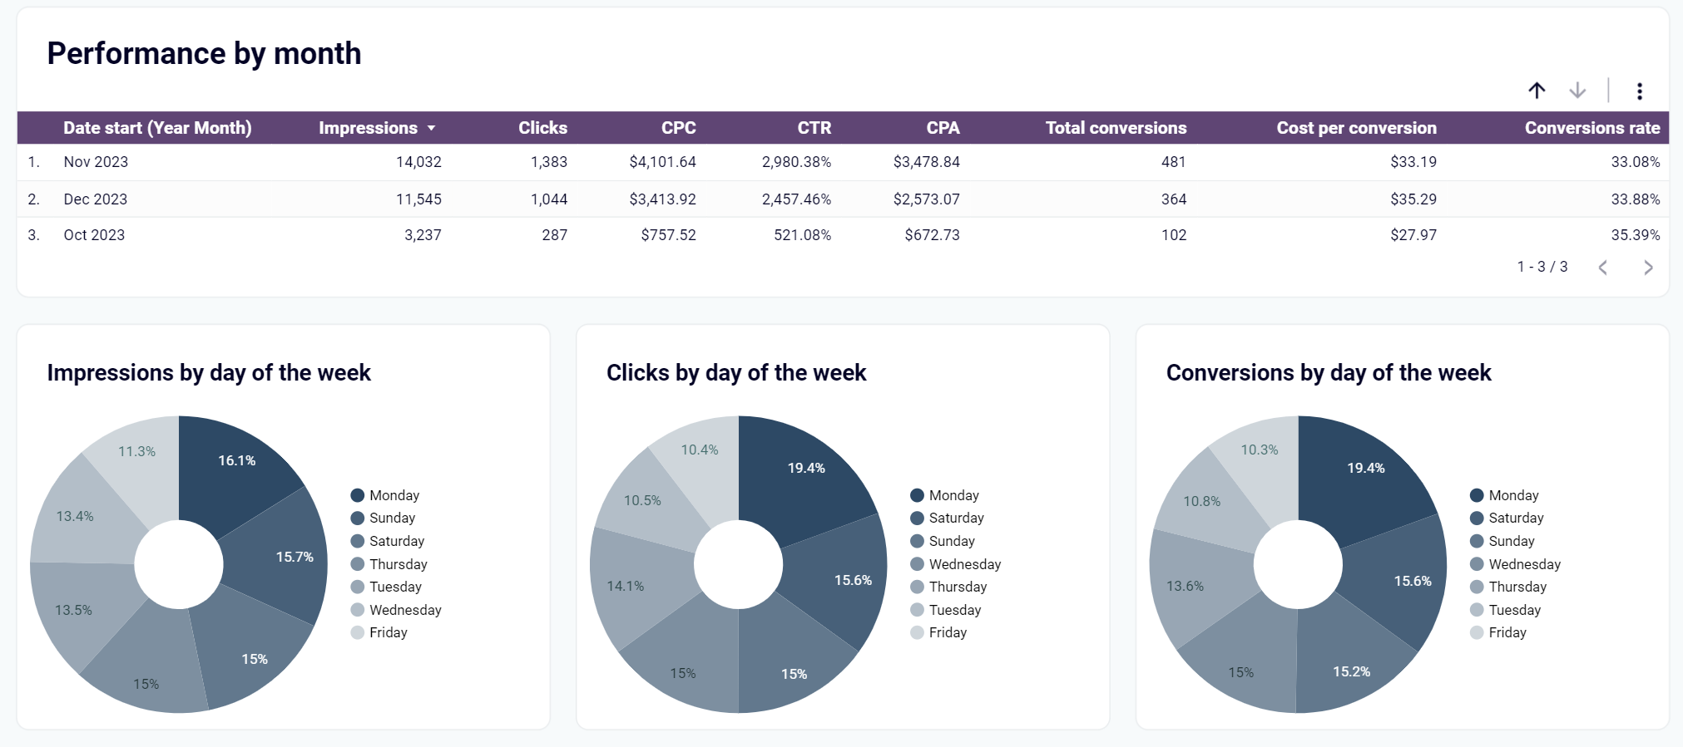Image resolution: width=1683 pixels, height=747 pixels.
Task: Go to the previous page with left chevron
Action: 1603,268
